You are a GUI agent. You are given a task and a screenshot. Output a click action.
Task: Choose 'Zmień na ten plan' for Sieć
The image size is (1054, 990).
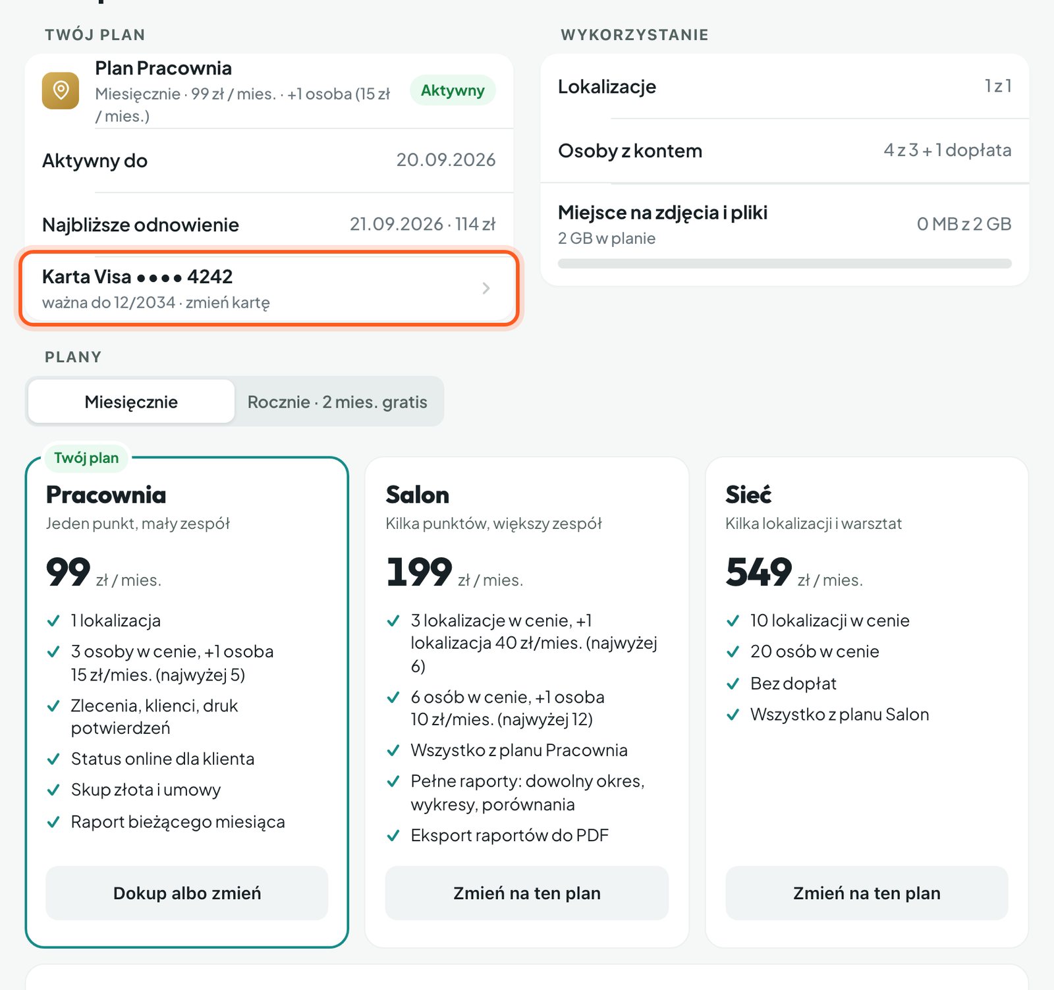pos(867,893)
